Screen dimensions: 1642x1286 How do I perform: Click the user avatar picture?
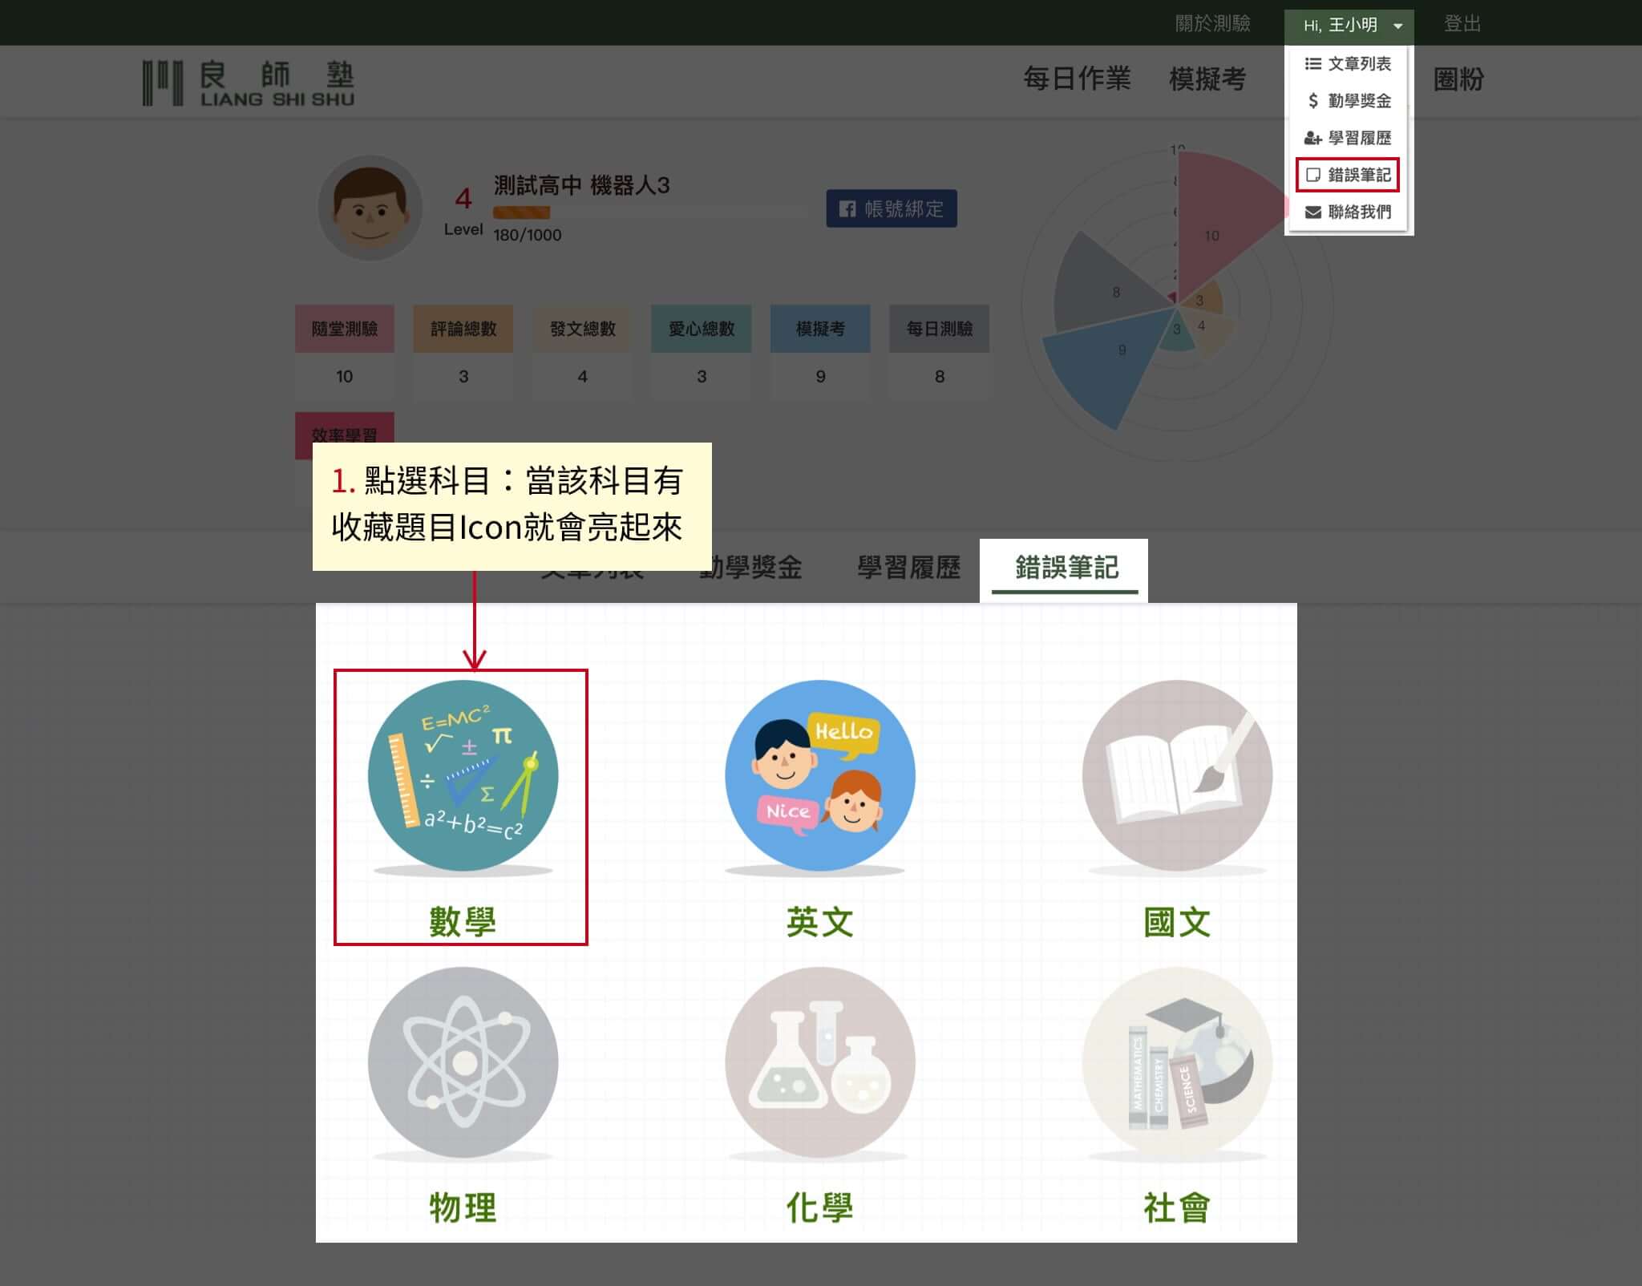[x=370, y=208]
